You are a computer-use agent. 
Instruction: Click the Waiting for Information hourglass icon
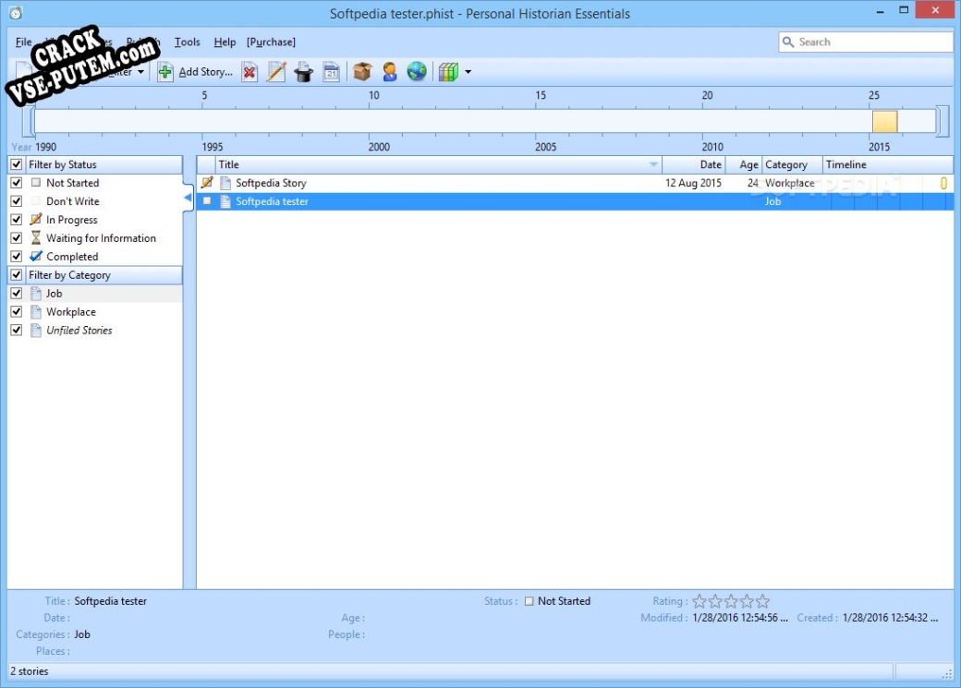coord(36,237)
